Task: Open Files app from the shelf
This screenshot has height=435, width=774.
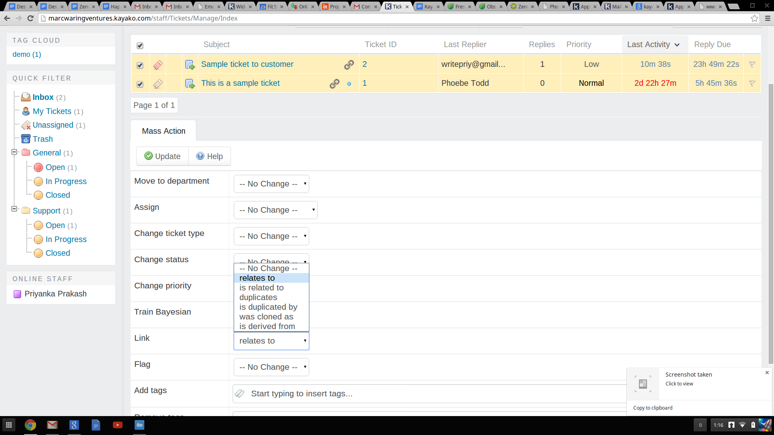Action: coord(139,425)
